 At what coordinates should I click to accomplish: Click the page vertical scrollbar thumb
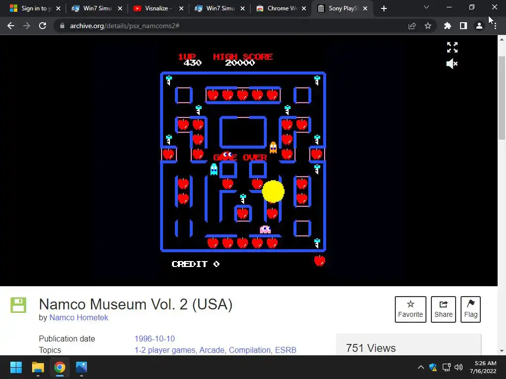(502, 98)
